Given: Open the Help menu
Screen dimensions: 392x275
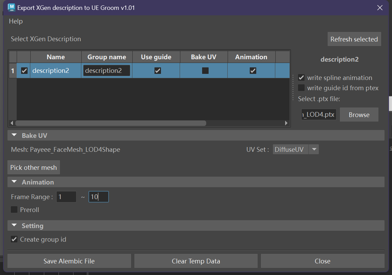Looking at the screenshot, I should [x=16, y=21].
